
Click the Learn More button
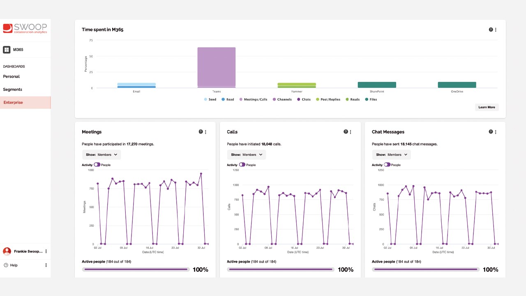coord(487,107)
